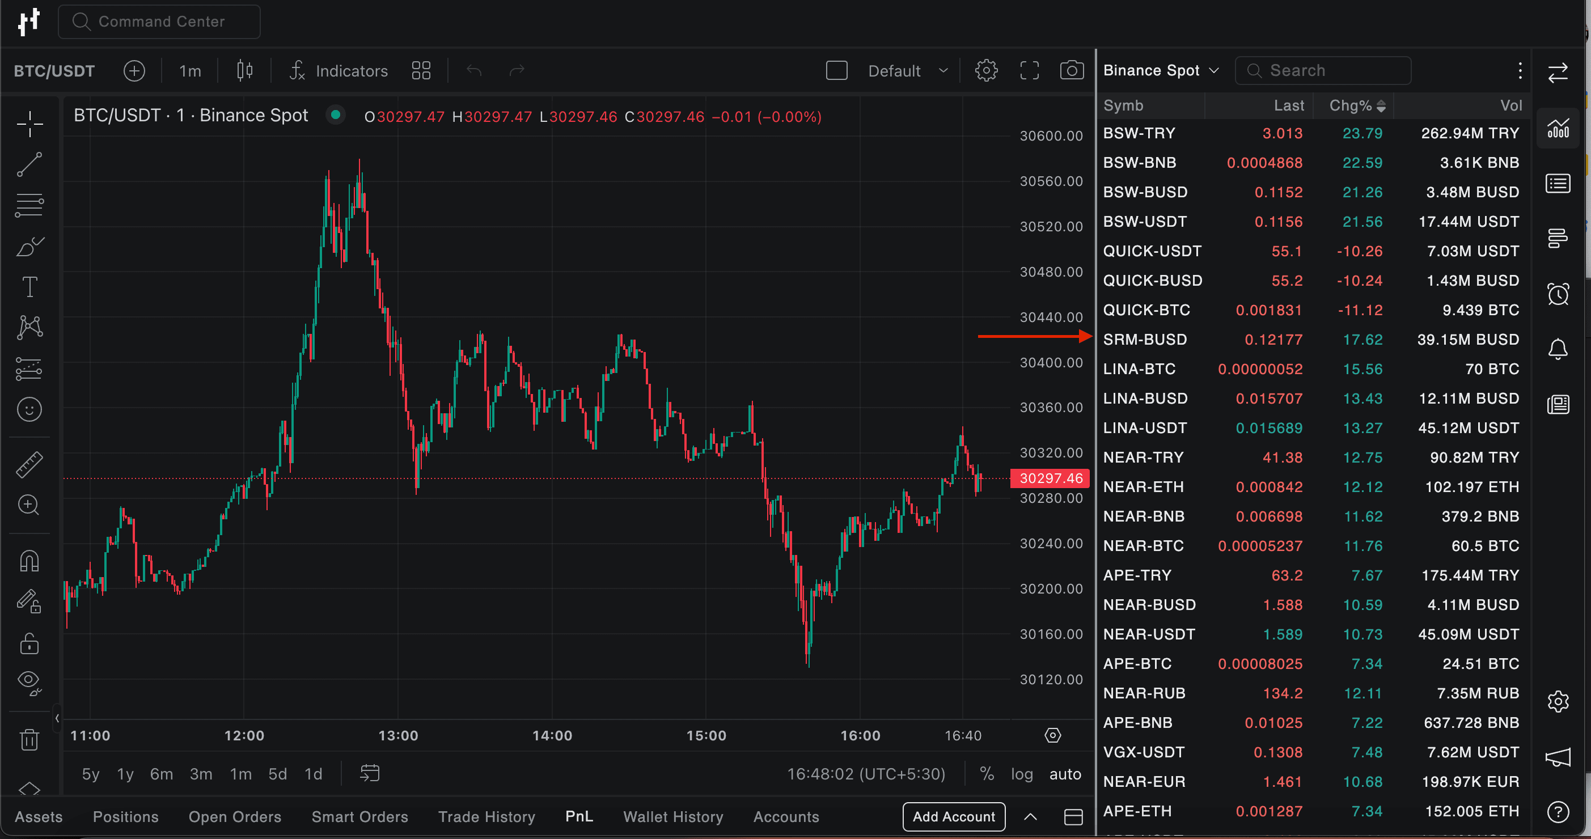The image size is (1591, 839).
Task: Toggle magnet mode for drawings
Action: (29, 561)
